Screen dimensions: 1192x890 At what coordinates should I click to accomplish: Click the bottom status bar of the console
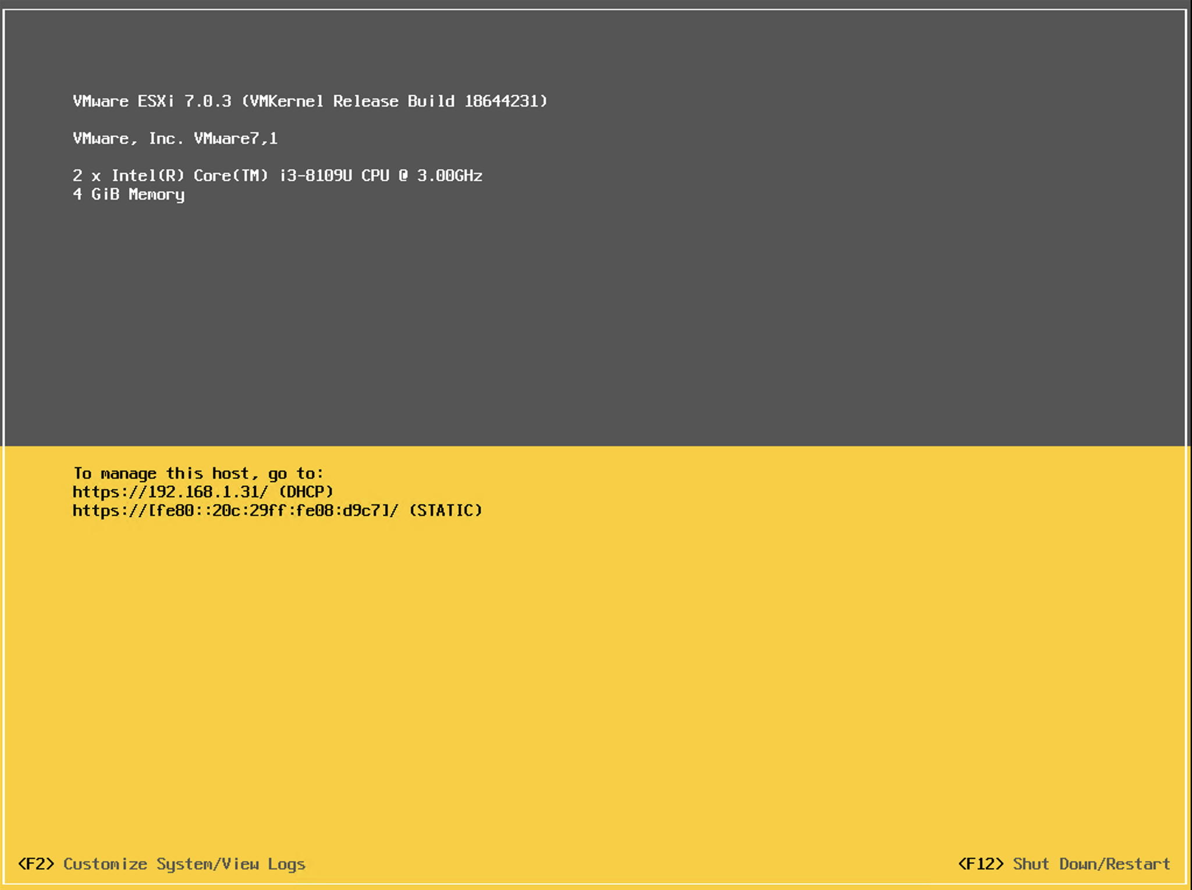pos(596,864)
